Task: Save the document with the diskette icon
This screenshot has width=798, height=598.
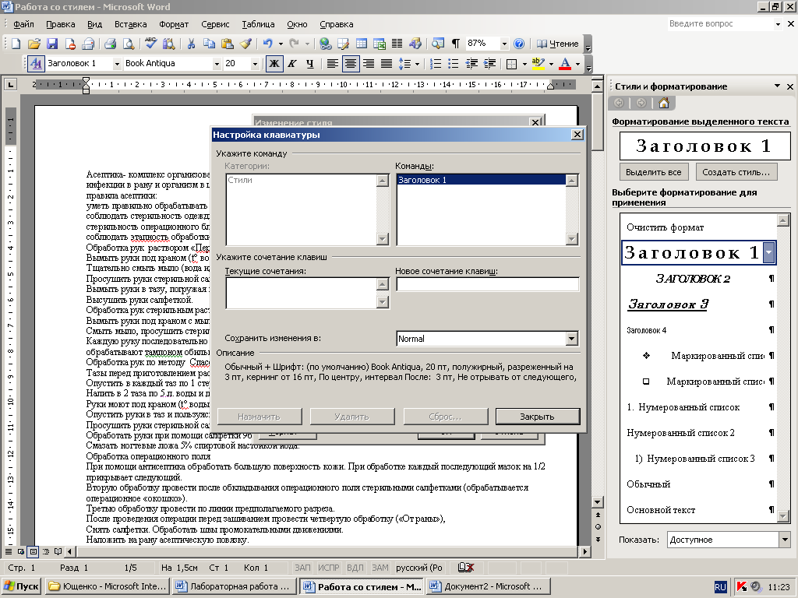Action: pos(52,44)
